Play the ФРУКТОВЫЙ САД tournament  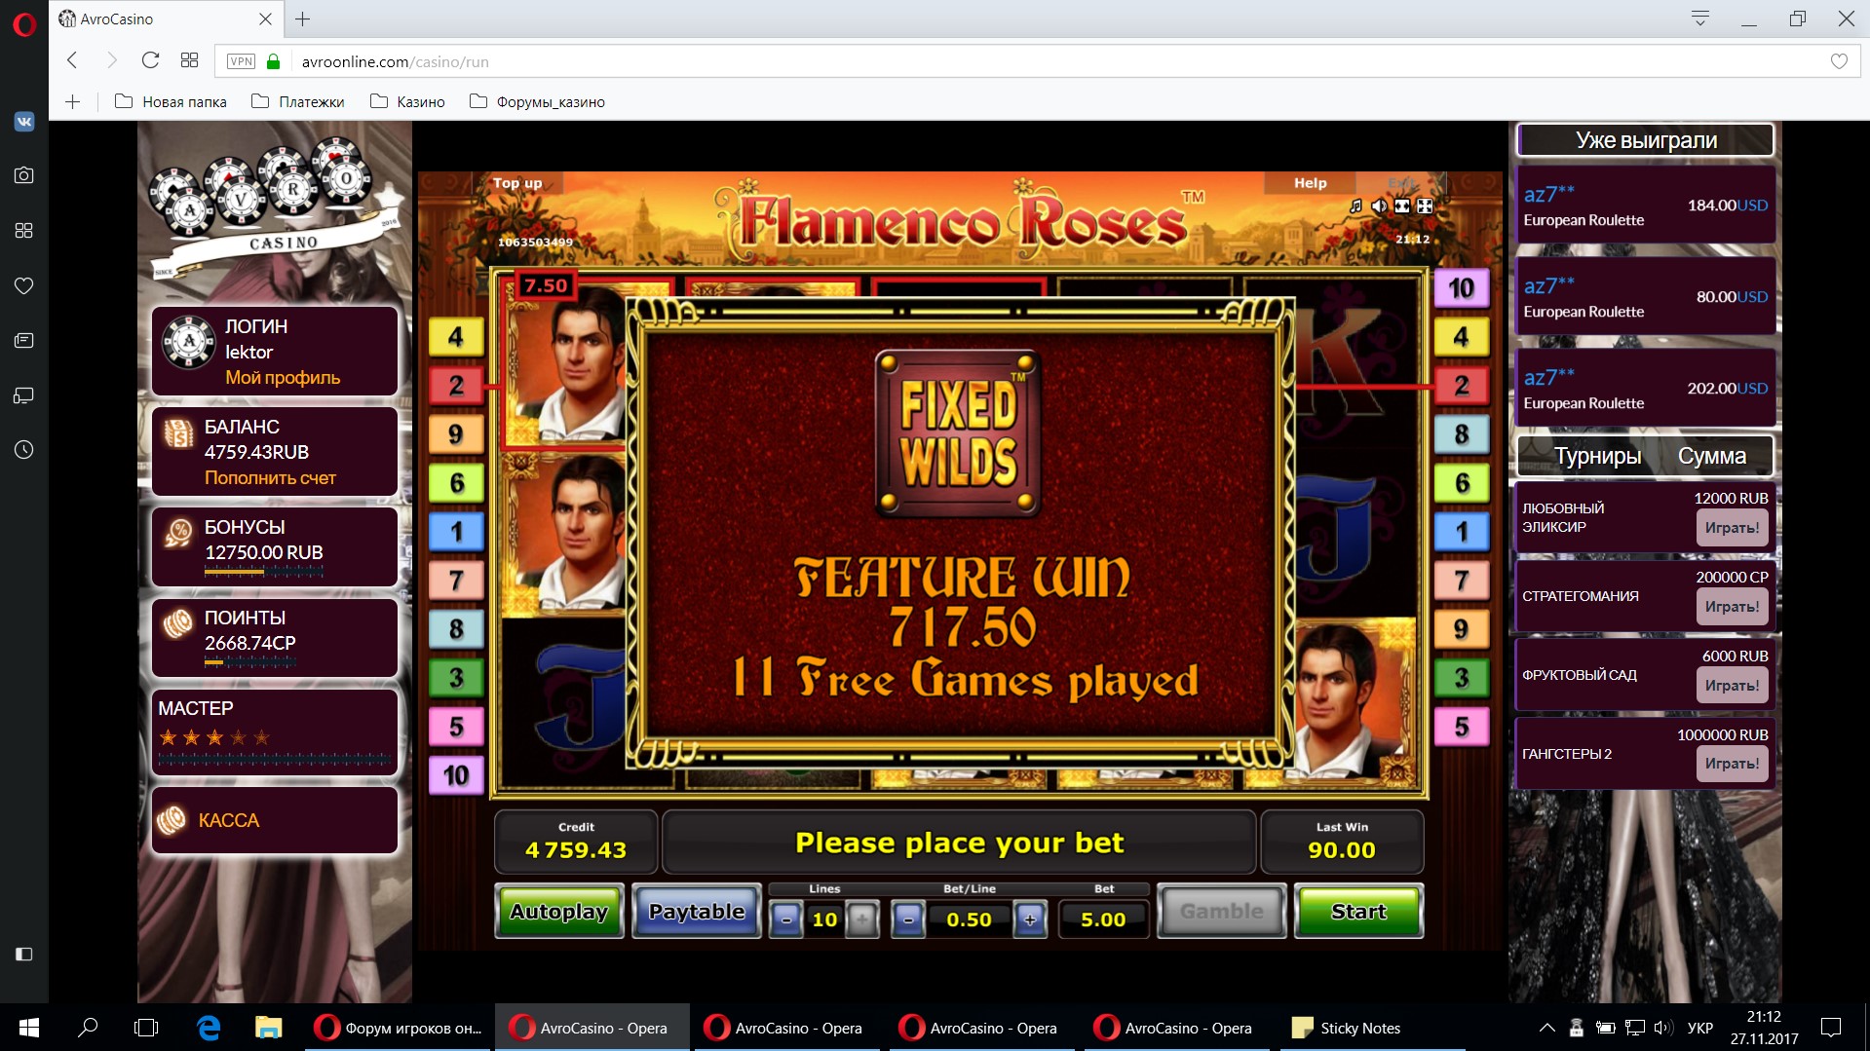(x=1732, y=686)
